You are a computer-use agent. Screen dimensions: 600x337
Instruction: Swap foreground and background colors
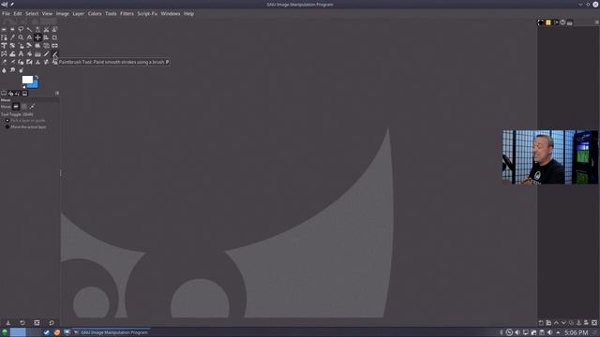37,77
